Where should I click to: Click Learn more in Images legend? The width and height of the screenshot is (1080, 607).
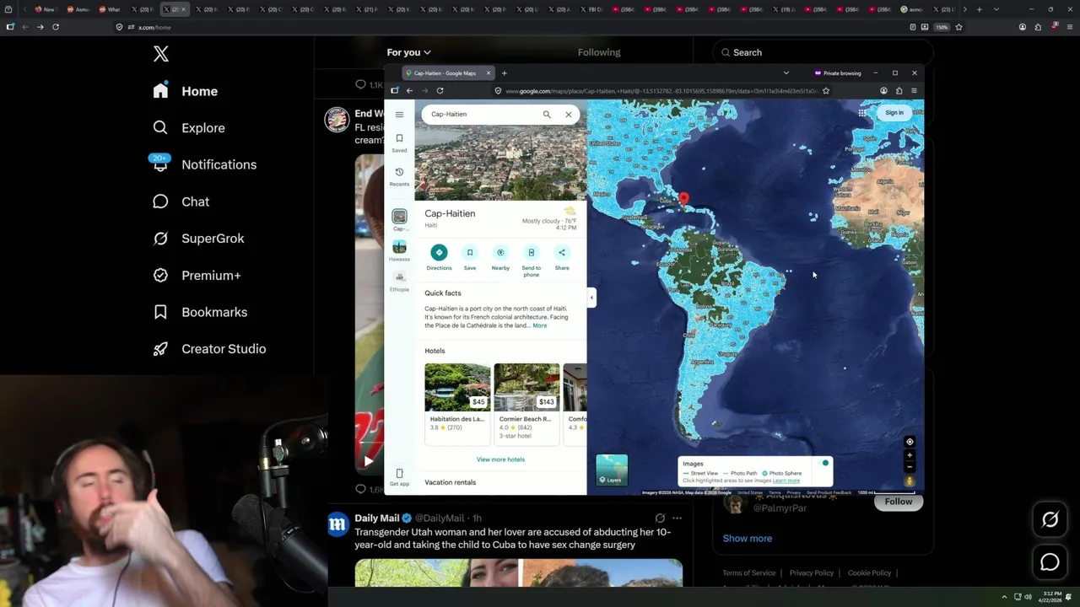click(786, 481)
